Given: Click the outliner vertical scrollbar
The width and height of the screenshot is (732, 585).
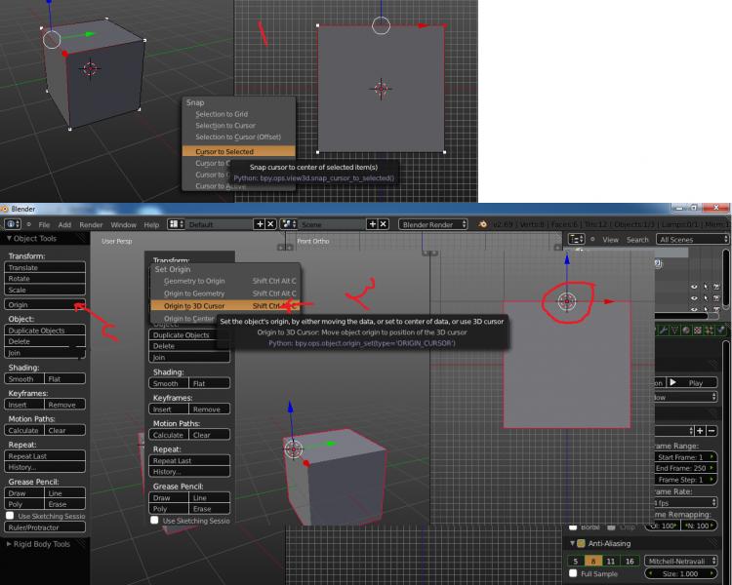Looking at the screenshot, I should [x=725, y=279].
